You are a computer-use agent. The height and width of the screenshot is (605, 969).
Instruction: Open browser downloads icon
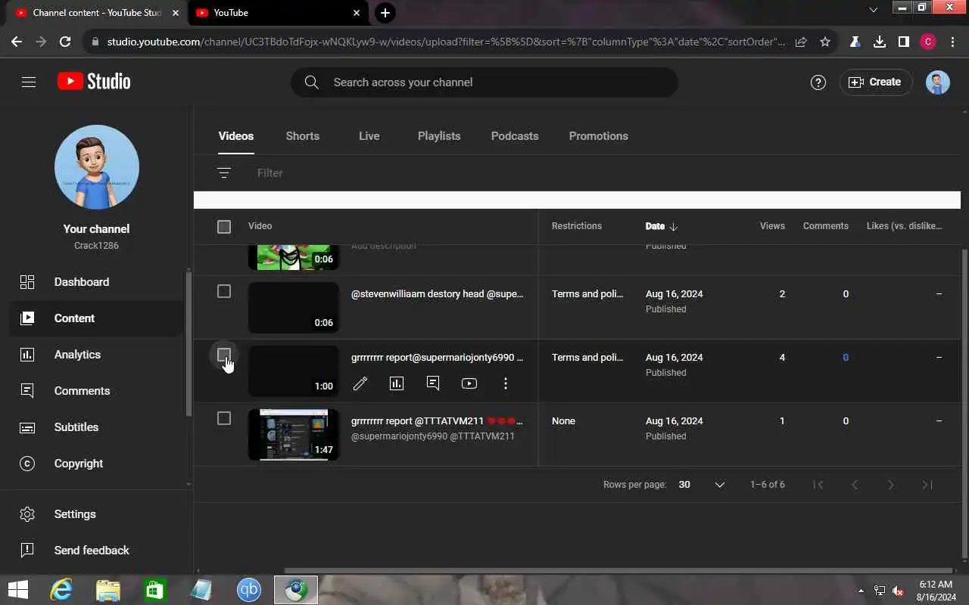coord(880,42)
